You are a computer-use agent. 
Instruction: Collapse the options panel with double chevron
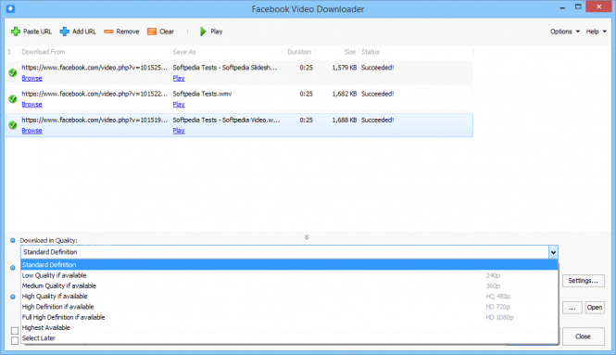(x=307, y=237)
